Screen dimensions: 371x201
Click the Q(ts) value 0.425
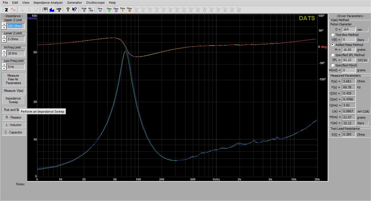pyautogui.click(x=348, y=93)
